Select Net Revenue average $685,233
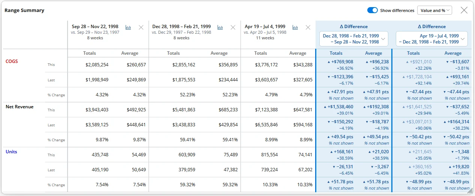This screenshot has width=475, height=196. pyautogui.click(x=228, y=110)
